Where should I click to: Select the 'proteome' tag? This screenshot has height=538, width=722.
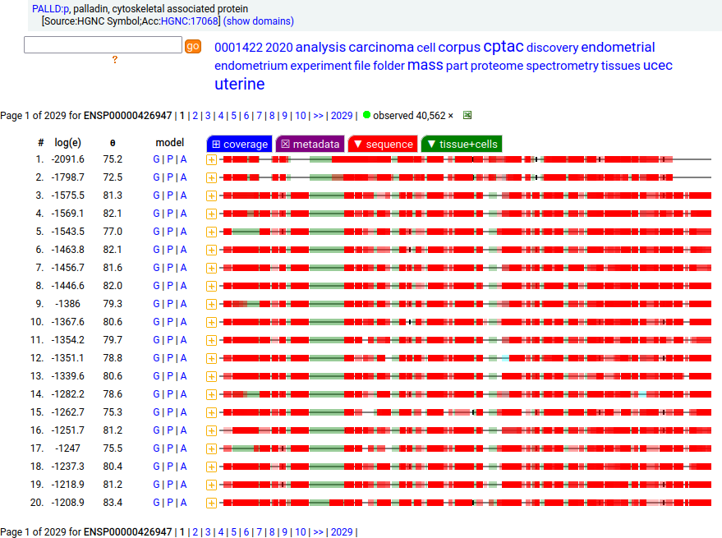point(497,66)
